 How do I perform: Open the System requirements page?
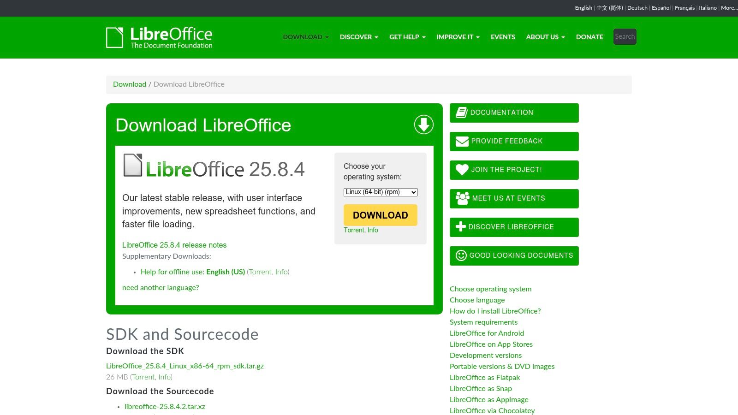483,322
